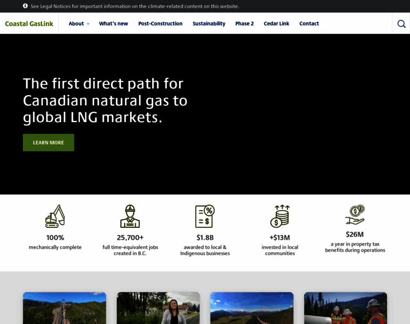Select the '$1.8B' statistic text
410x324 pixels.
point(205,238)
